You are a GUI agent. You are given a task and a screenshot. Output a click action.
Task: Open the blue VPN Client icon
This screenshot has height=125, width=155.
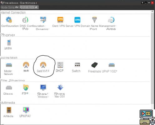click(x=77, y=20)
